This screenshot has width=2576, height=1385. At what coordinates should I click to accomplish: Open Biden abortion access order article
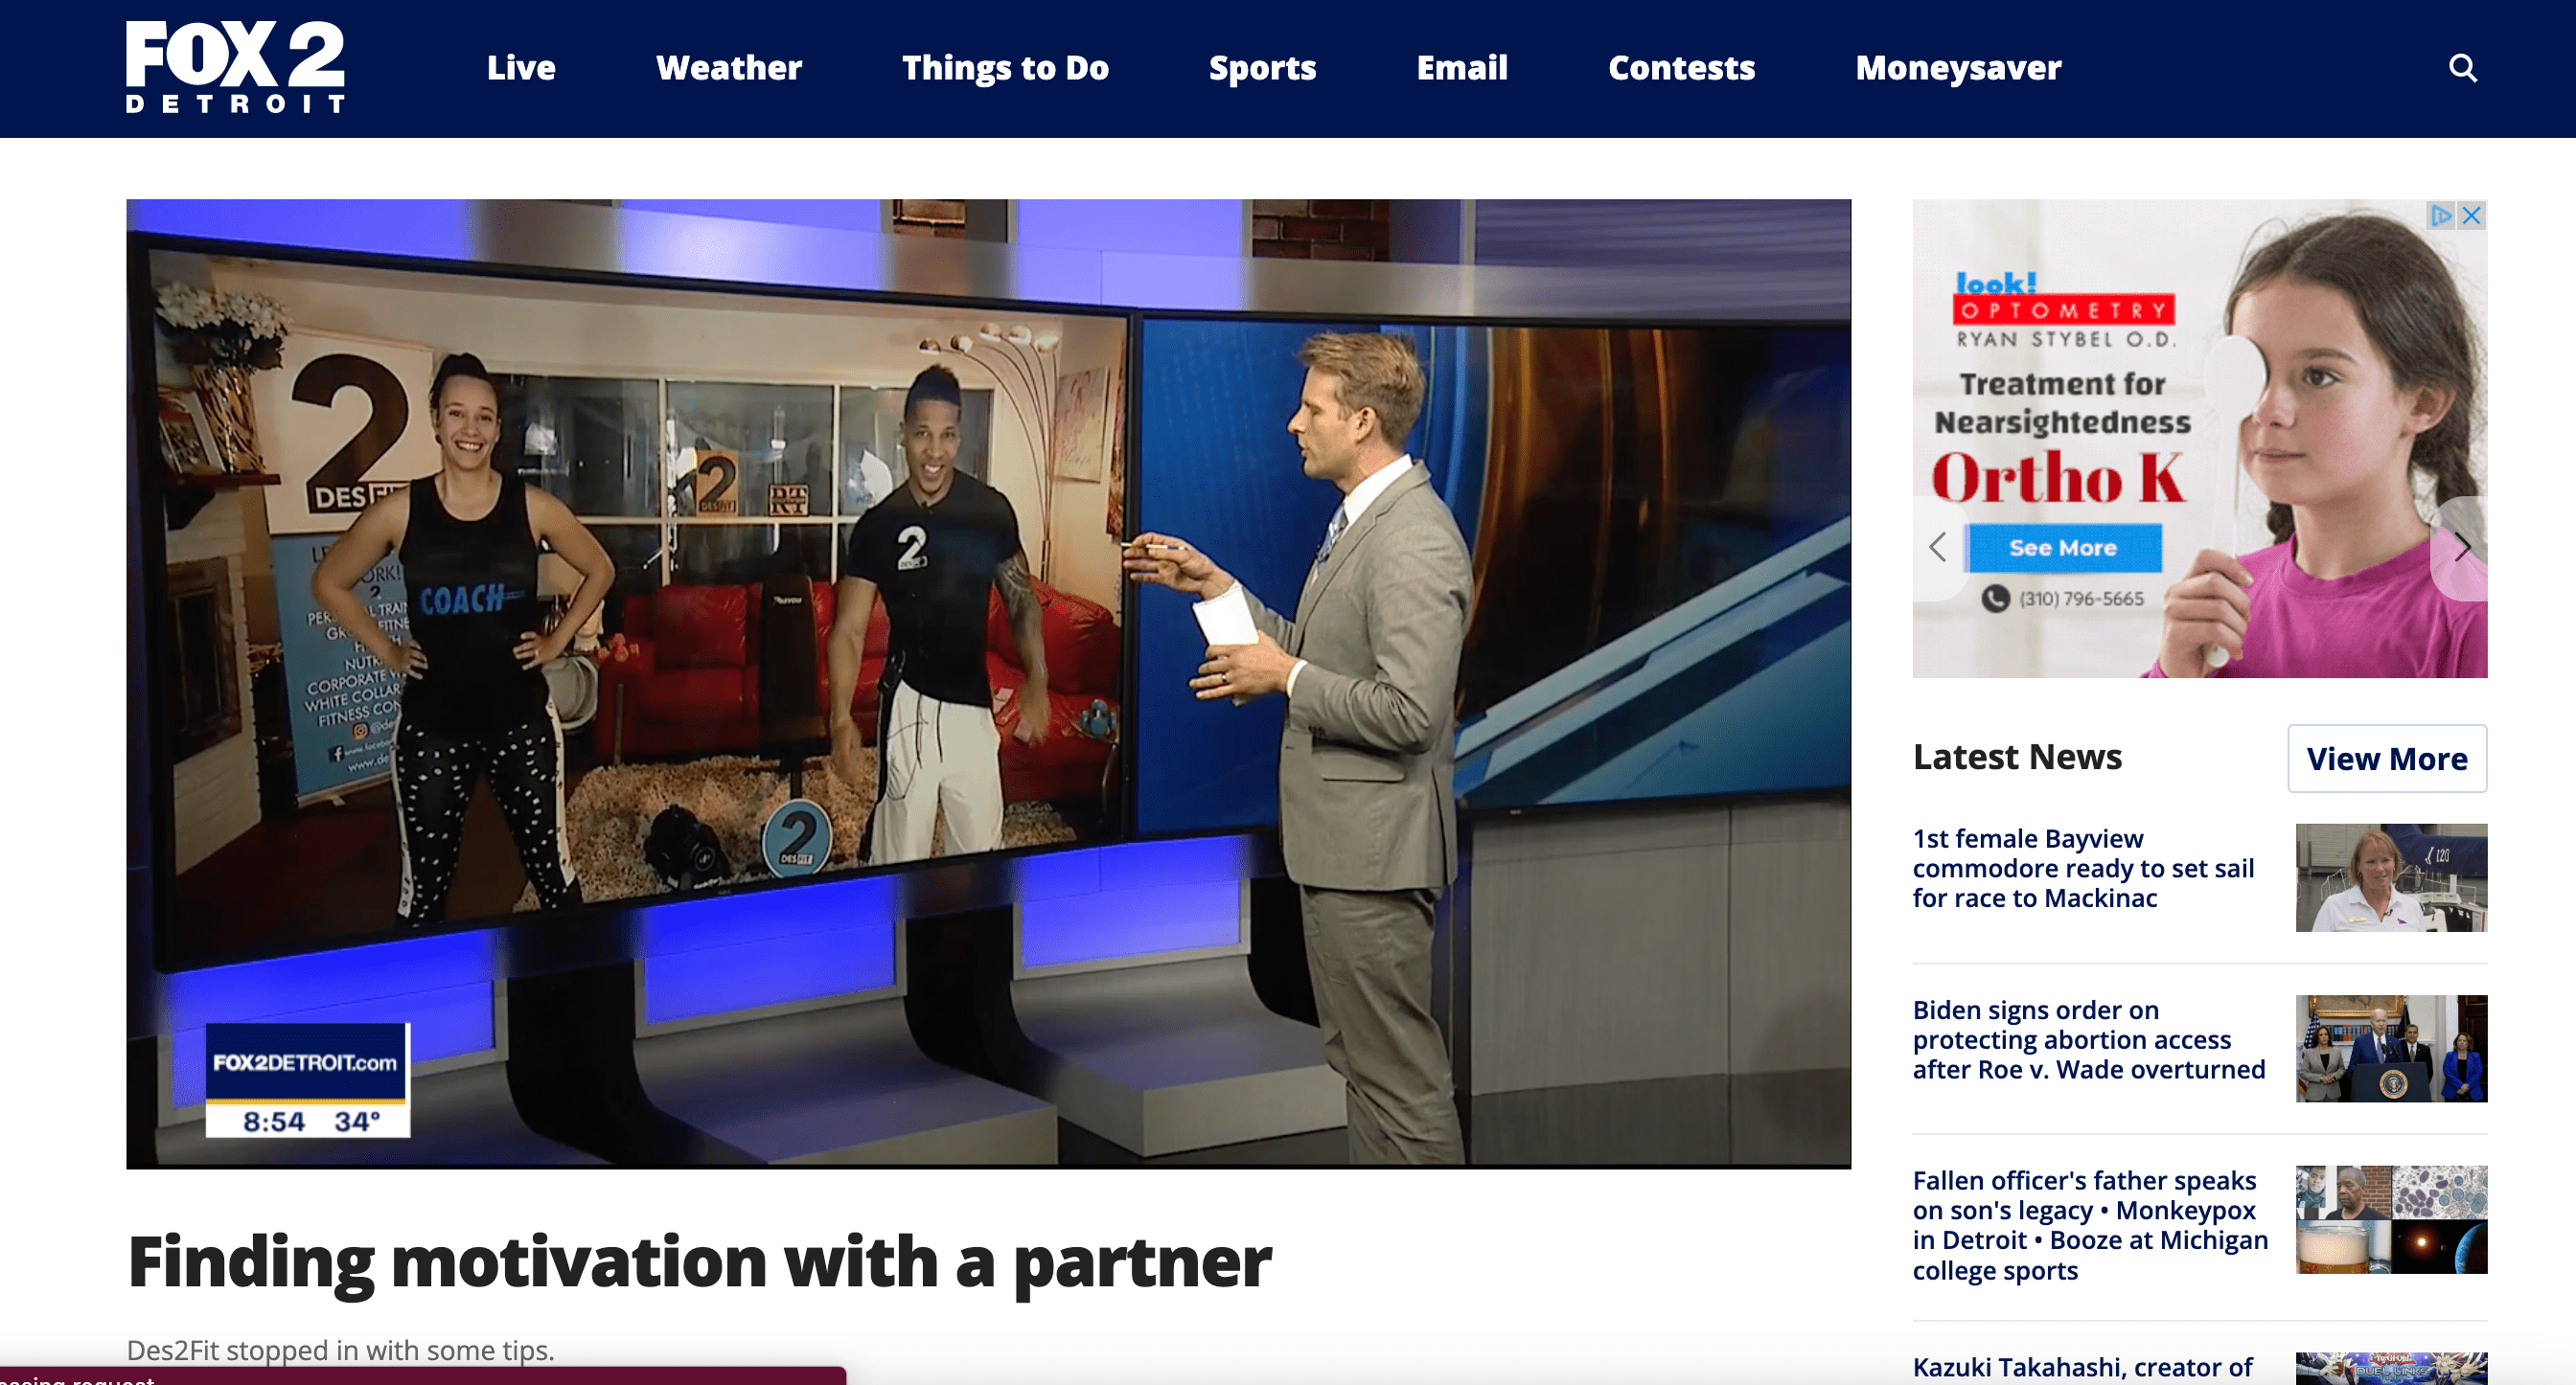[x=2088, y=1039]
